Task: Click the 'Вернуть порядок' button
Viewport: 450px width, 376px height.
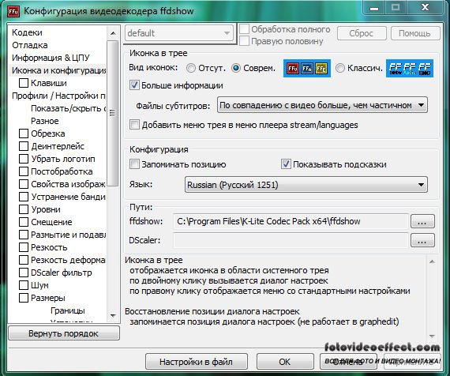Action: coord(64,333)
